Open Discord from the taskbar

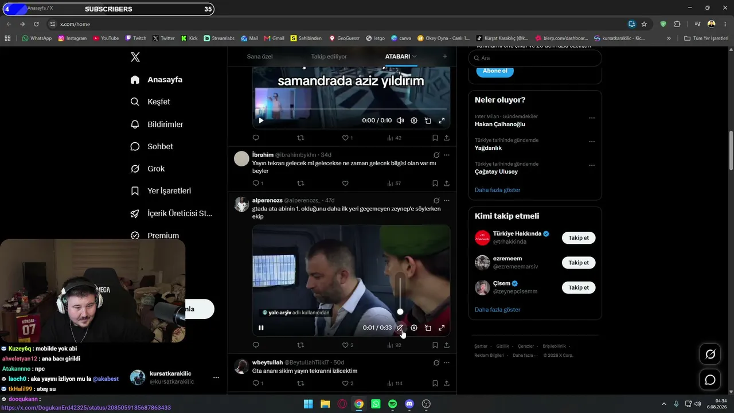409,404
